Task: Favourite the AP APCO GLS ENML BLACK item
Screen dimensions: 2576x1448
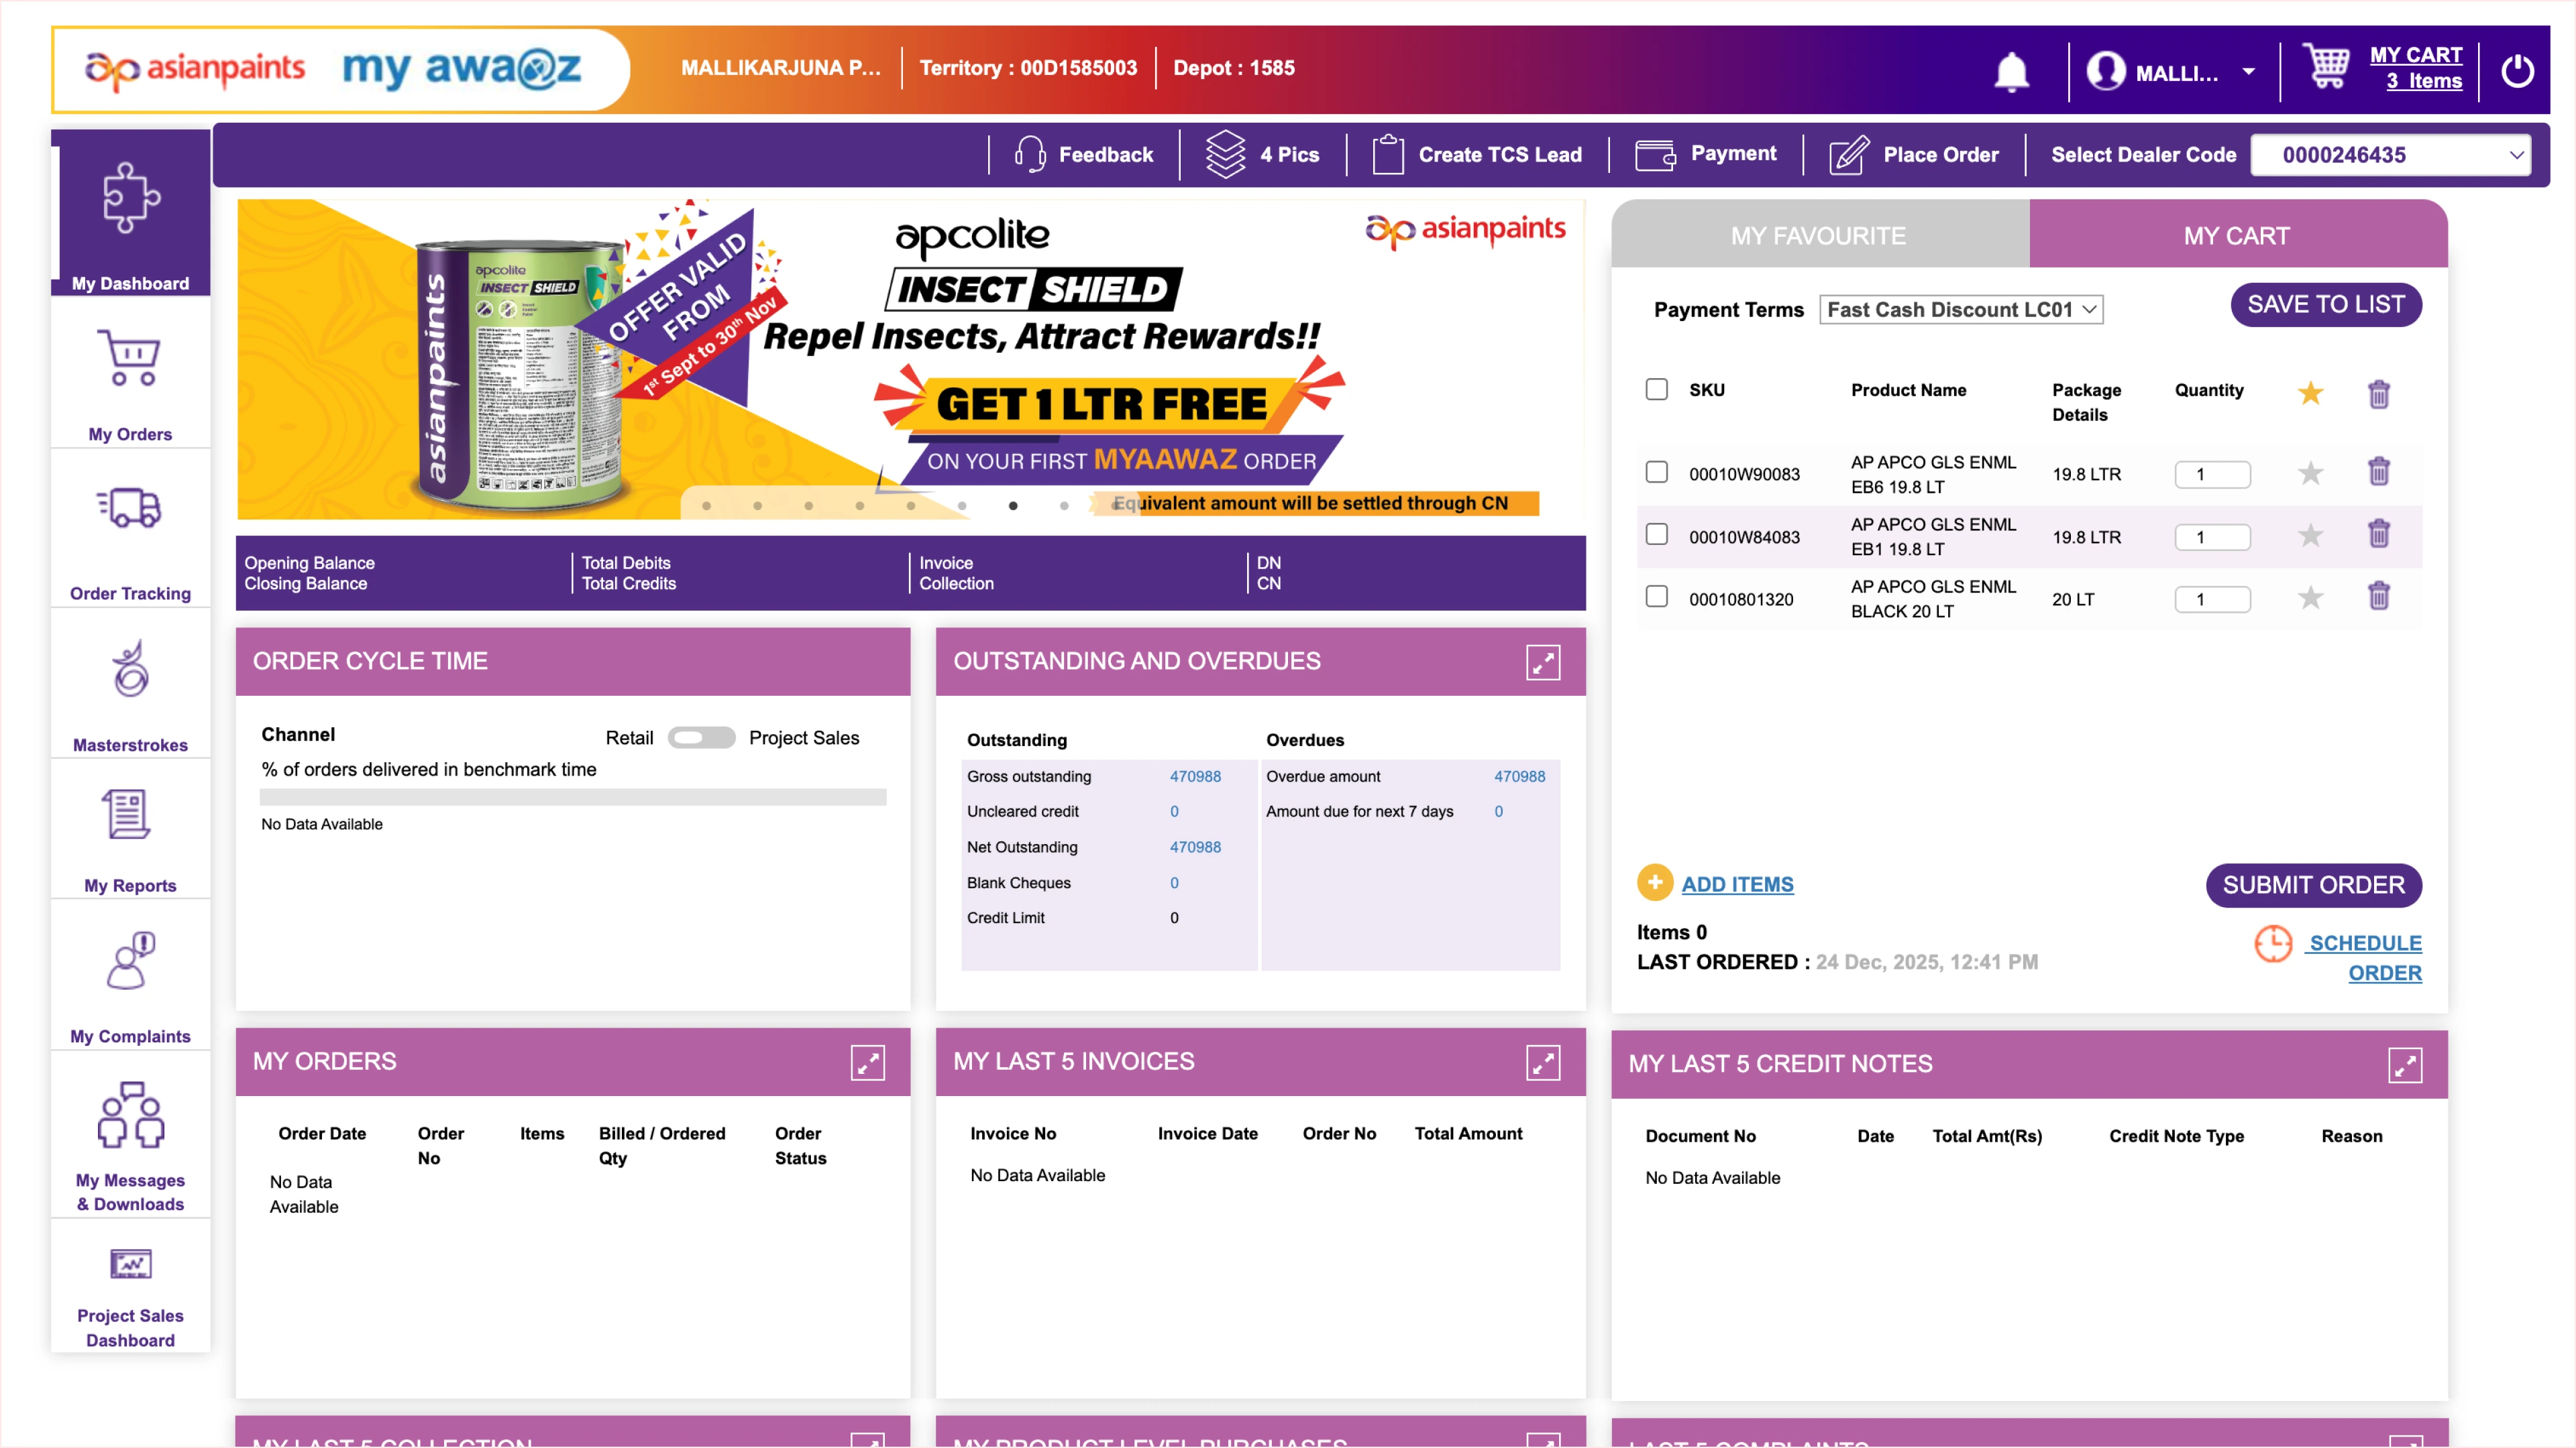Action: 2310,597
